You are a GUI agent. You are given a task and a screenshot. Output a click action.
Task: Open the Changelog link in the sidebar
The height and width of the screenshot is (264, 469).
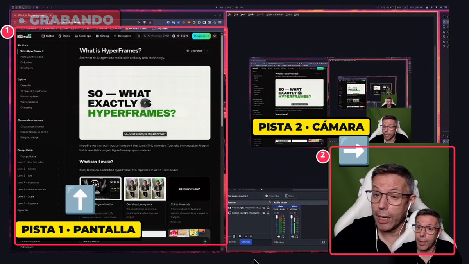(27, 108)
